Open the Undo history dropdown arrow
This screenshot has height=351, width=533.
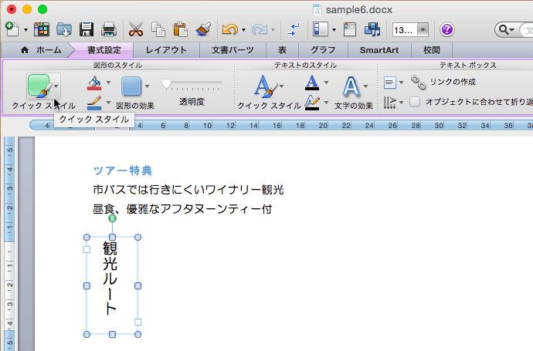point(243,30)
